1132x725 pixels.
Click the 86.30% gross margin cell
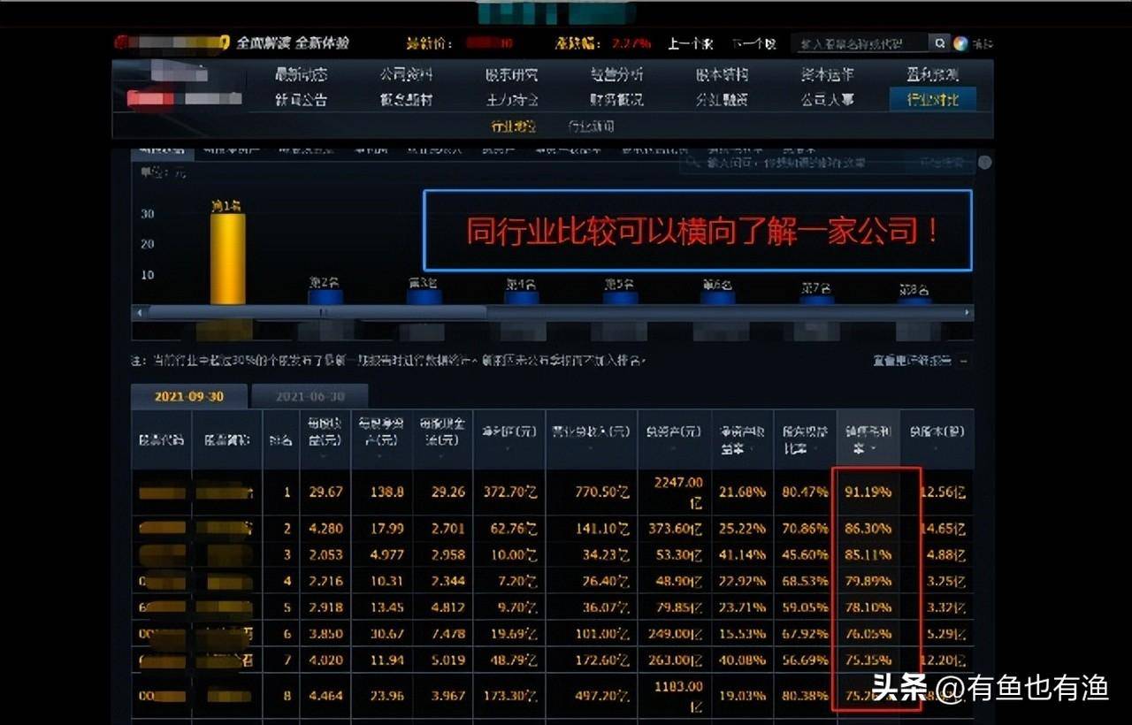[868, 529]
